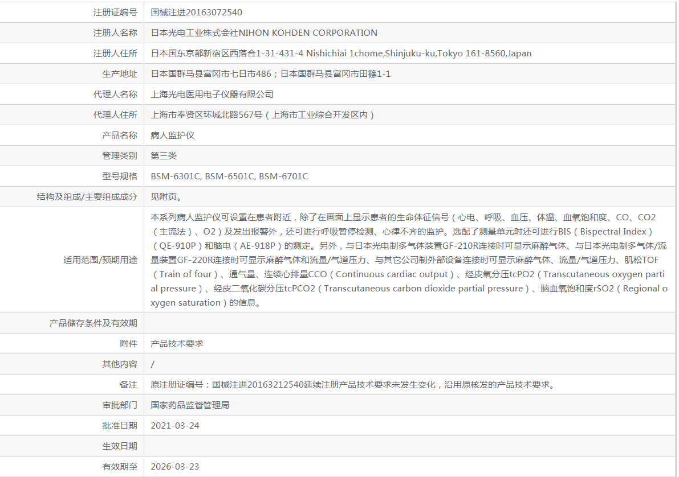This screenshot has width=679, height=477.
Task: Click the NIHON KOHDEN CORPORATION registrant name
Action: (x=264, y=33)
